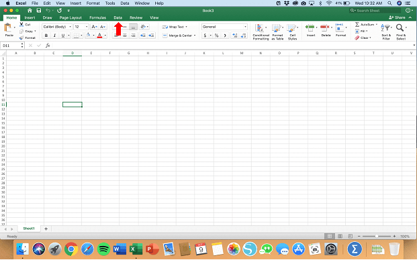Apply the fill color paint bucket
The image size is (417, 260).
coord(89,36)
